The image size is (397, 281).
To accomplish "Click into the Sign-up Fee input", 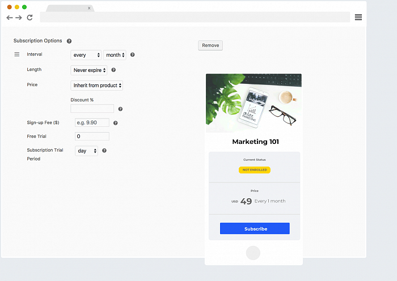I will [92, 123].
